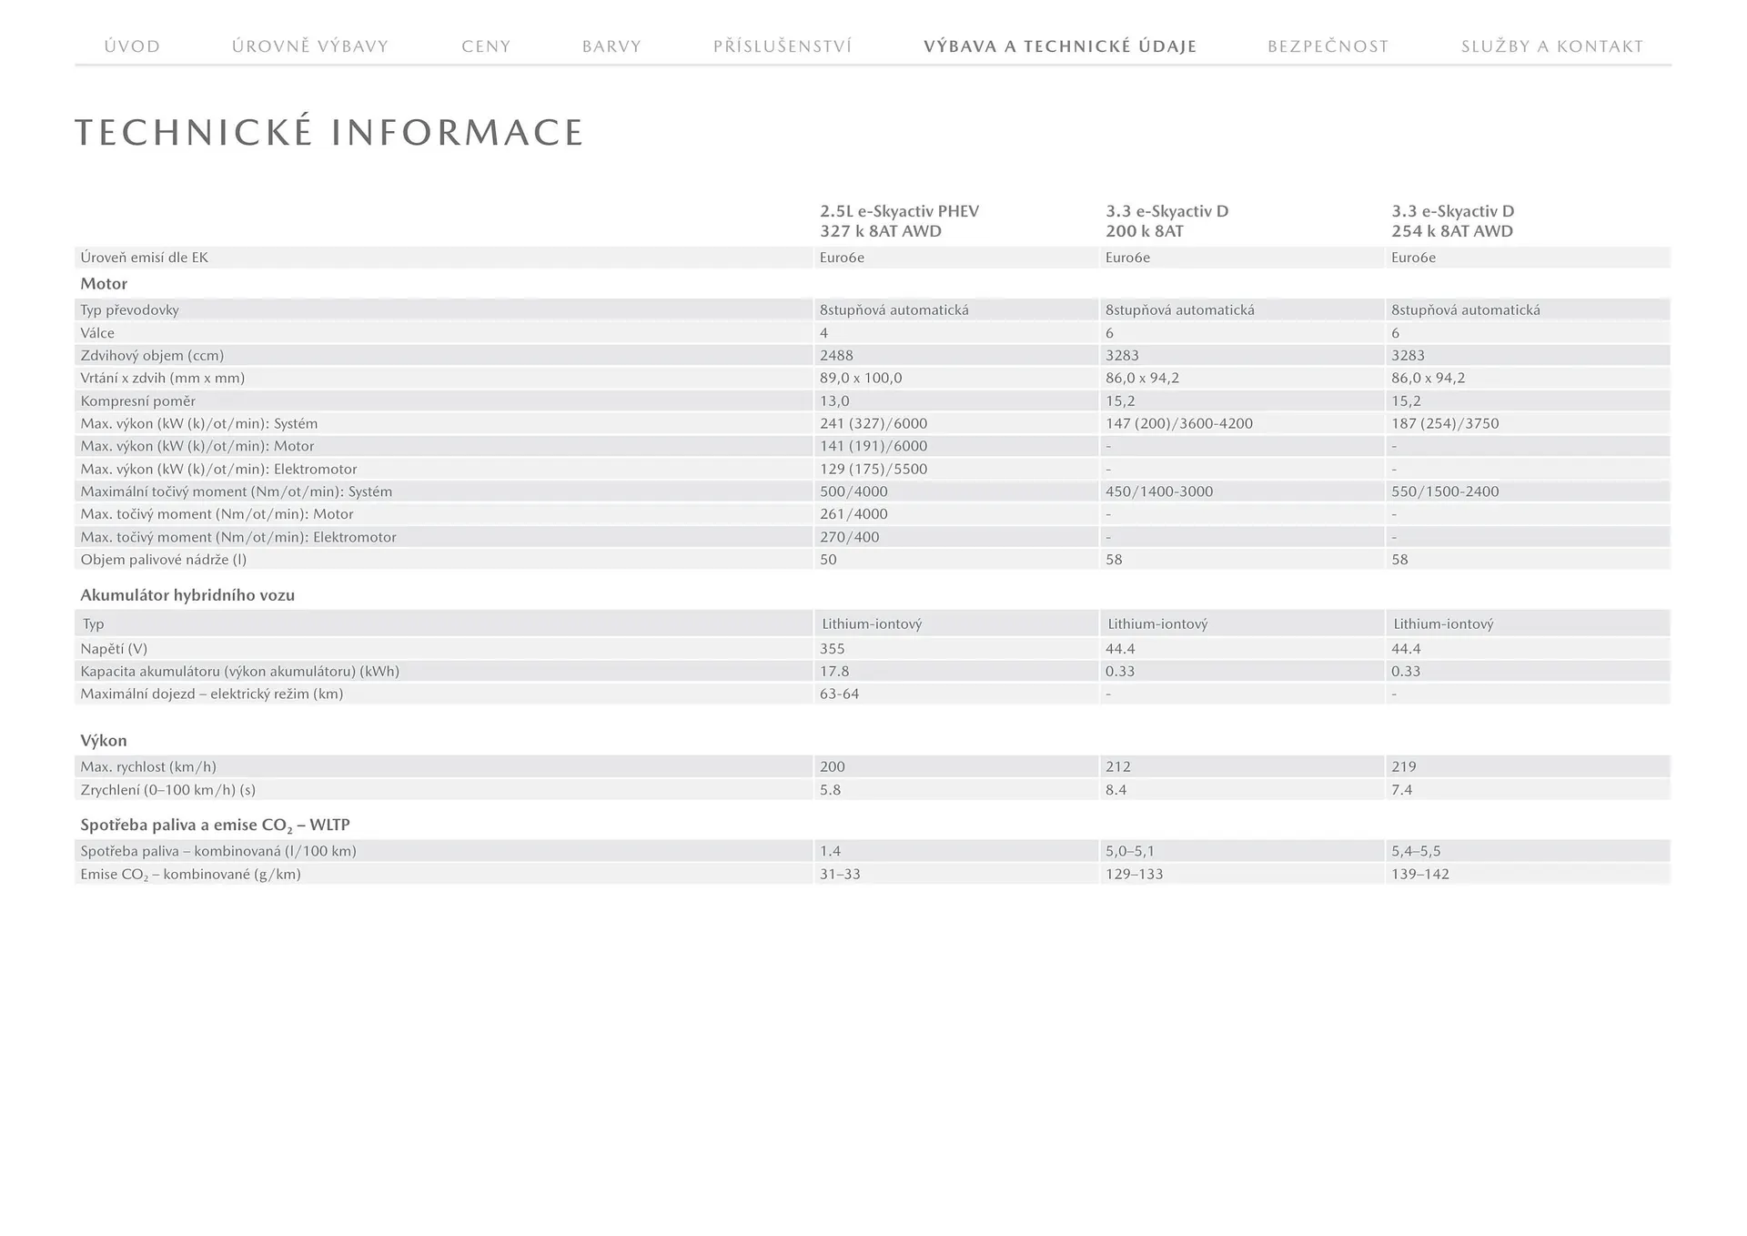Click 3.3 e-Skyactiv D 254 k AWD header
This screenshot has height=1236, width=1747.
point(1452,221)
